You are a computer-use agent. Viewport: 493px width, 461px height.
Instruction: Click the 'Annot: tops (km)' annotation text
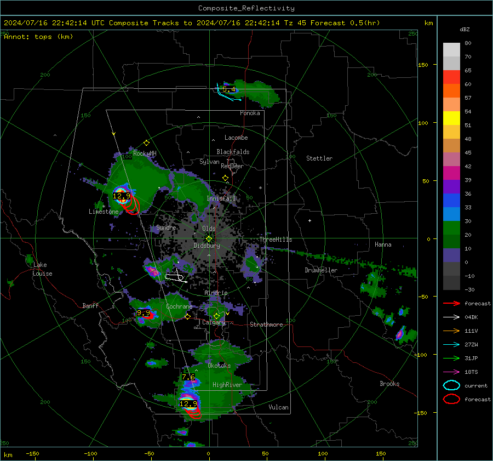coord(39,37)
